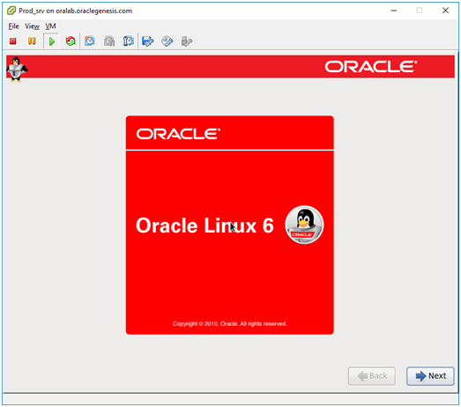Close the Prod_srv console window

pyautogui.click(x=445, y=11)
